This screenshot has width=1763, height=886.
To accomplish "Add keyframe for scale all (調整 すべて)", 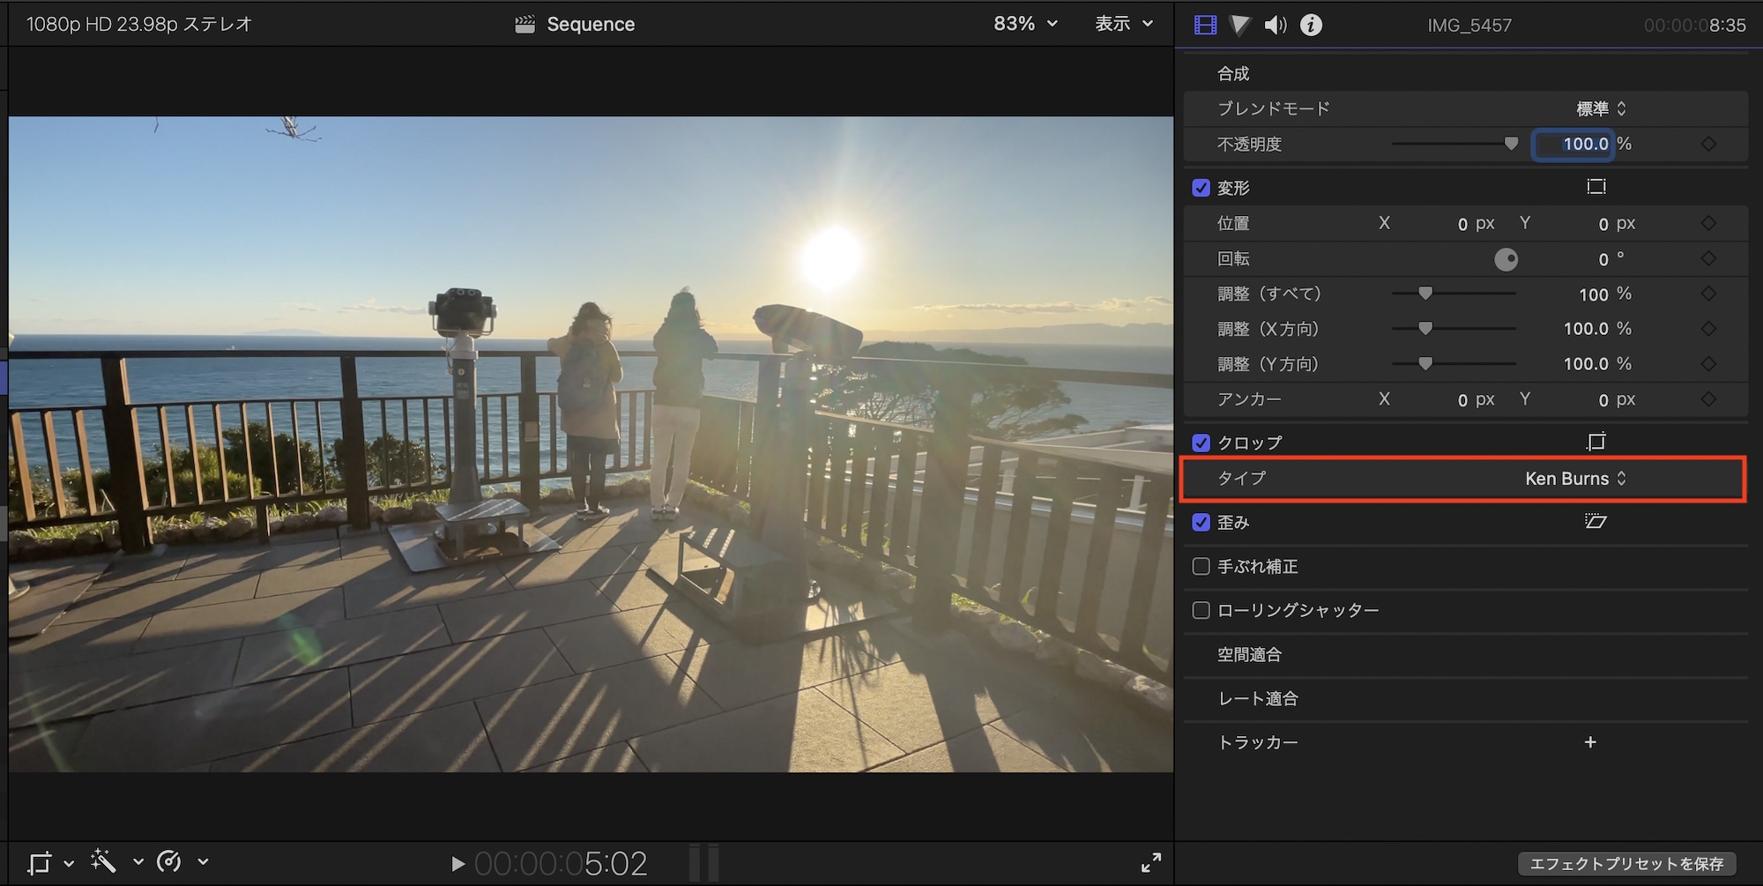I will click(x=1708, y=294).
